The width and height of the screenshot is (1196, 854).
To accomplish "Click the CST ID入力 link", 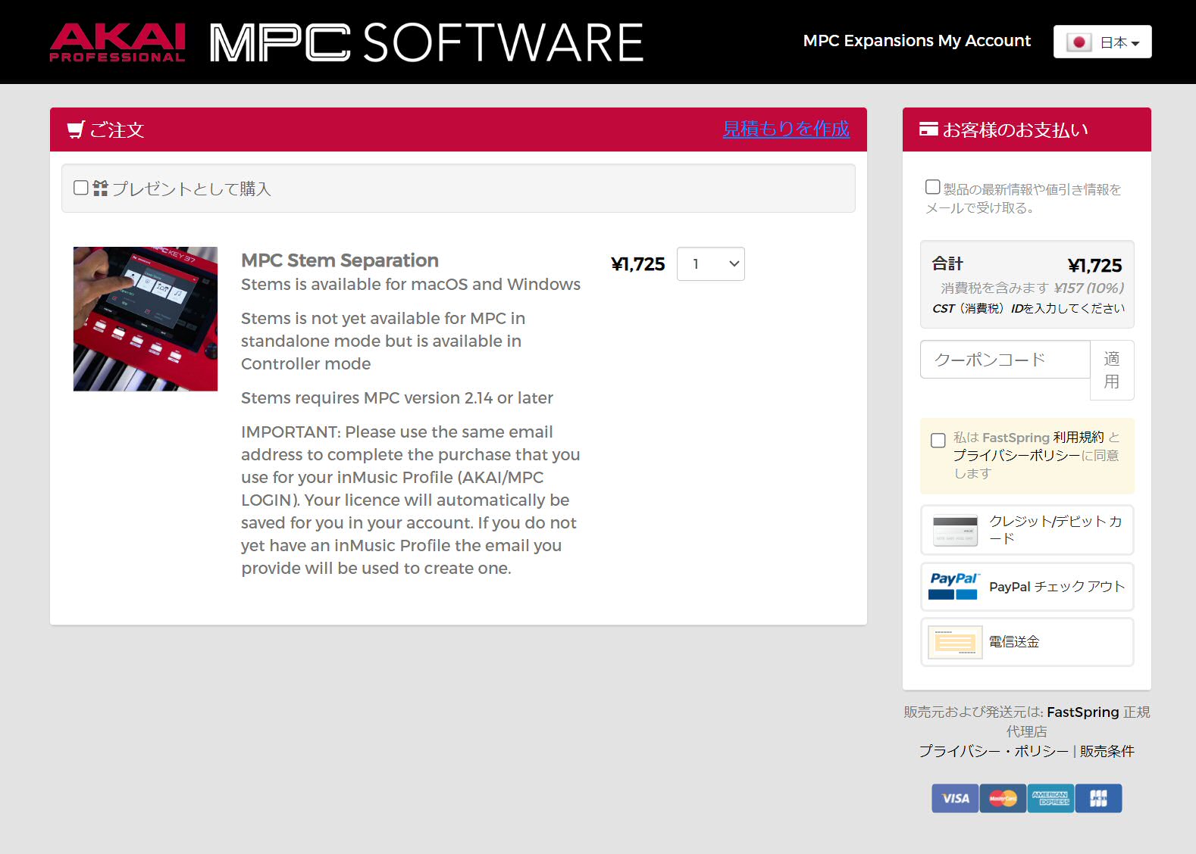I will tap(1028, 308).
